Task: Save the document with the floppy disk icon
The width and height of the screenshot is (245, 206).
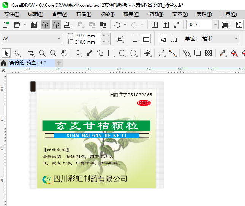Action: click(x=34, y=25)
